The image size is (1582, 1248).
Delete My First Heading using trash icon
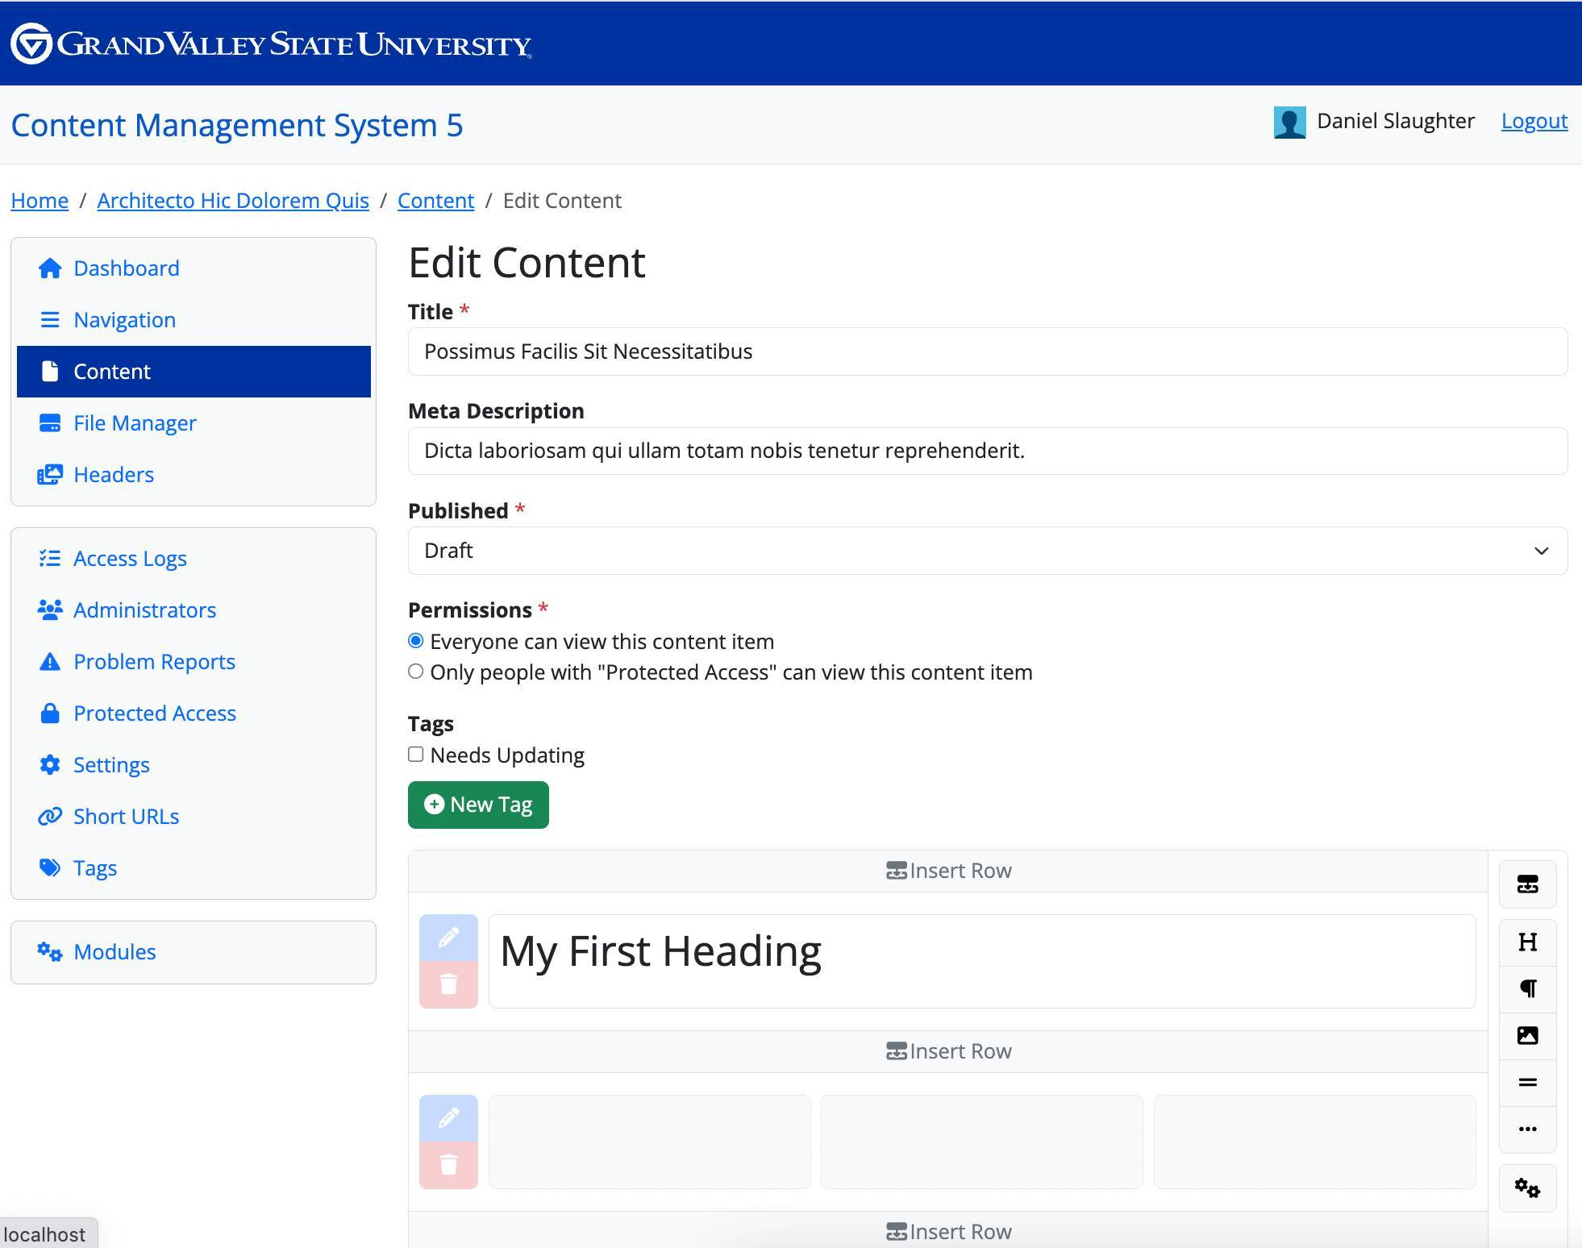tap(448, 984)
